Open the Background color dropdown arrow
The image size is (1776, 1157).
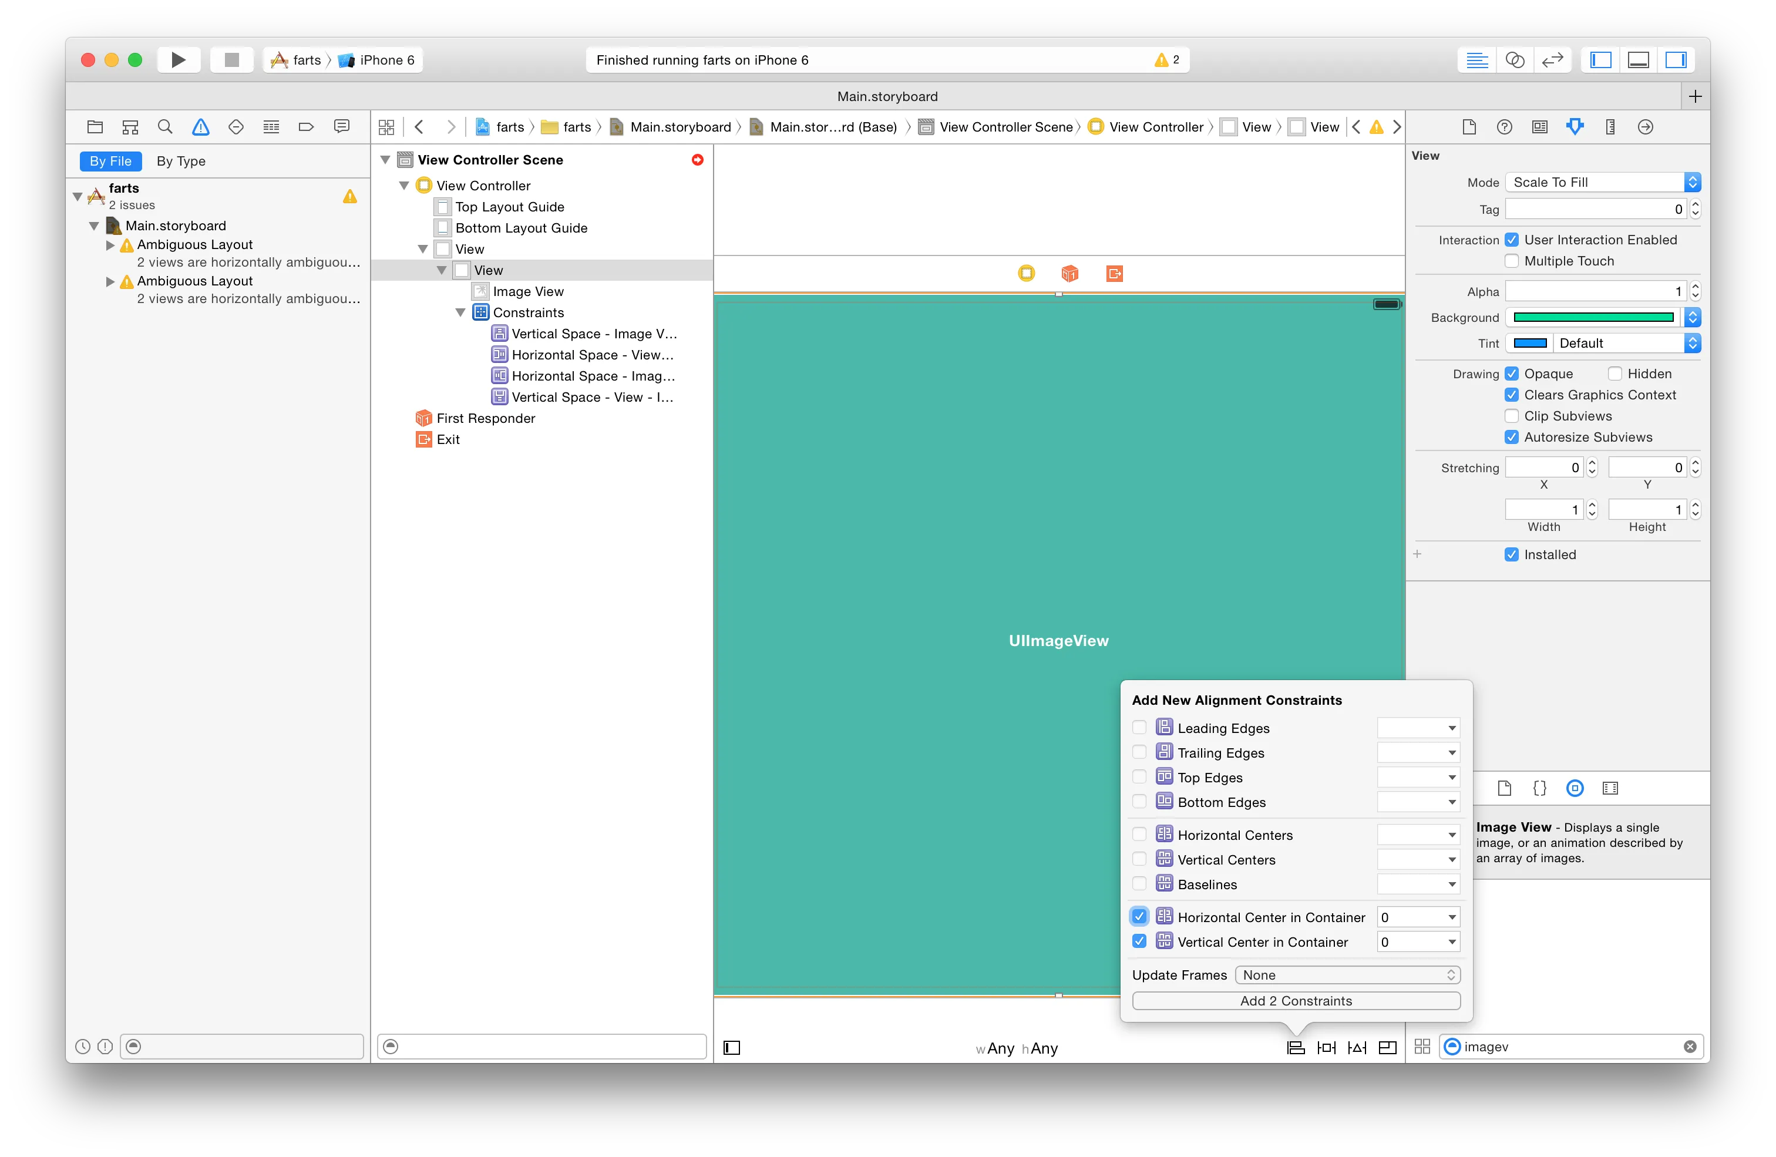click(x=1693, y=317)
